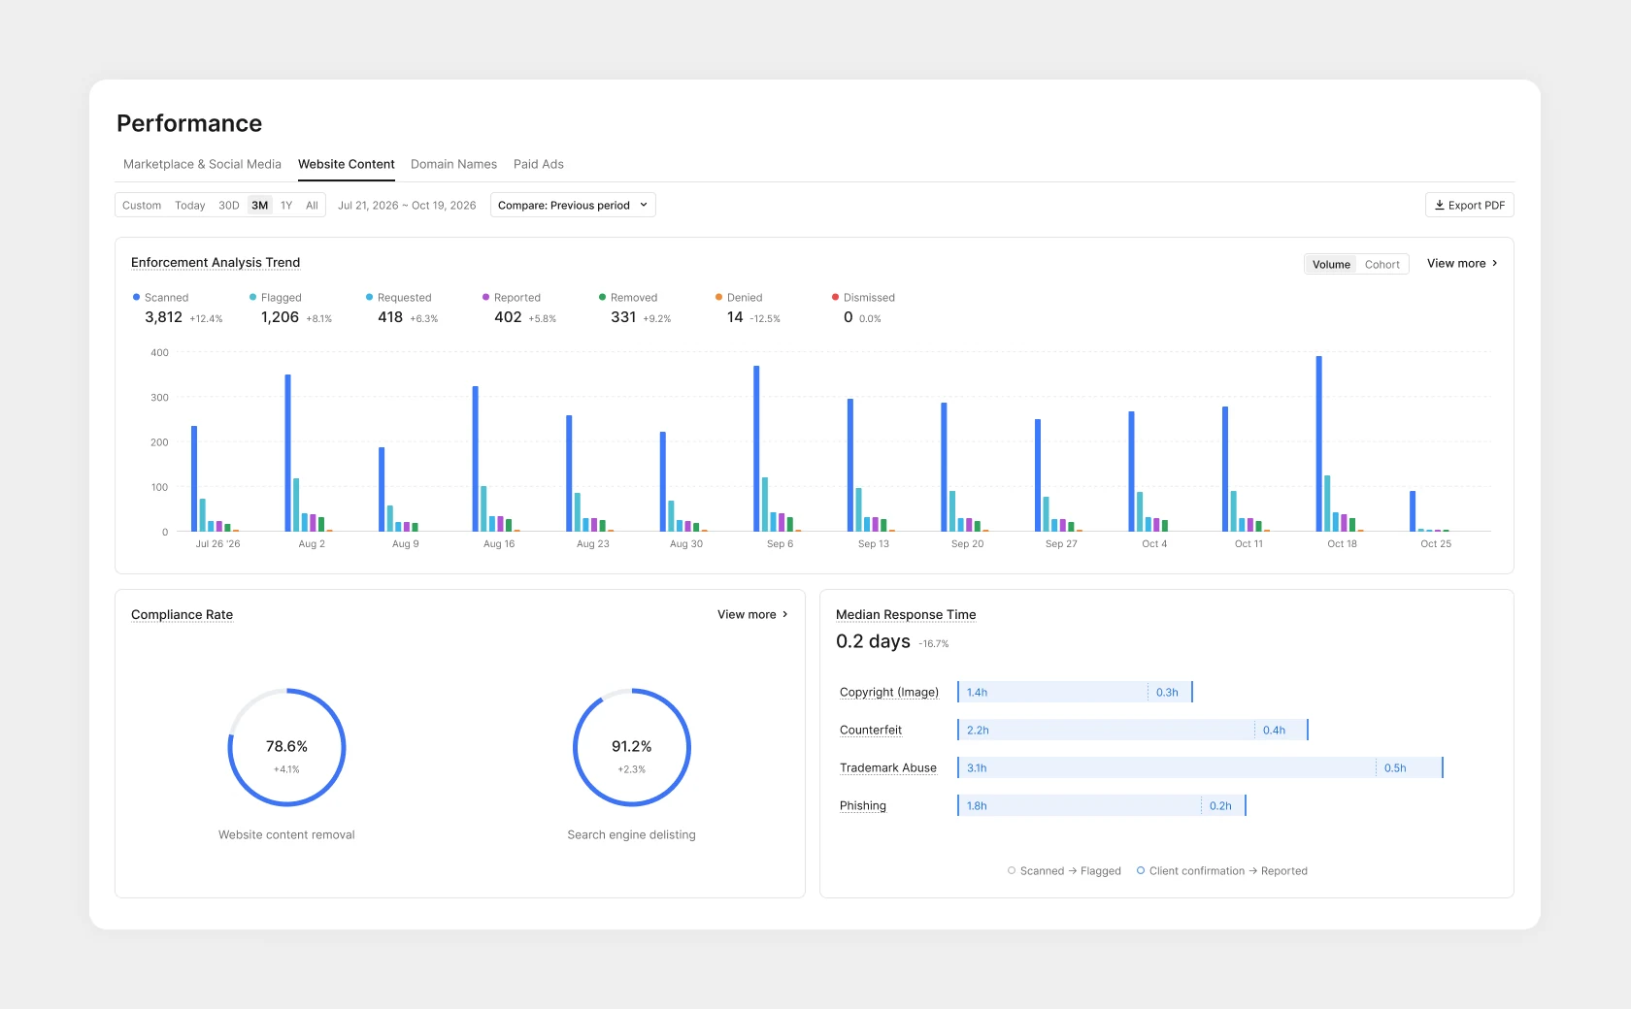Click the Jul 26 '26 axis label
Image resolution: width=1631 pixels, height=1009 pixels.
[x=217, y=543]
